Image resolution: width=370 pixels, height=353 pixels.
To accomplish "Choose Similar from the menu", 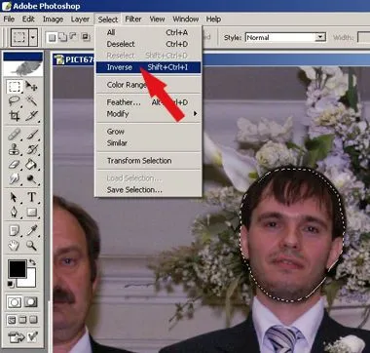I will click(148, 142).
